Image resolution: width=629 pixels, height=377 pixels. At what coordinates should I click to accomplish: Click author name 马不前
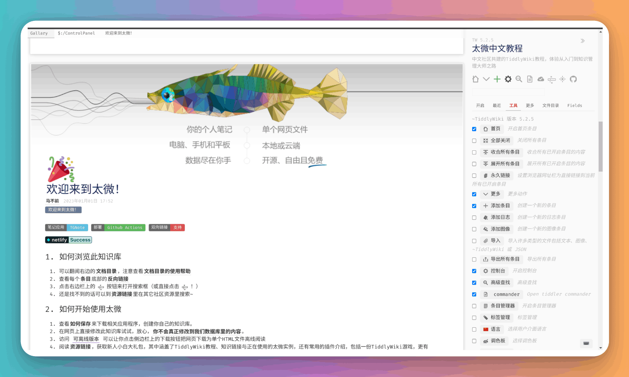[x=52, y=201]
